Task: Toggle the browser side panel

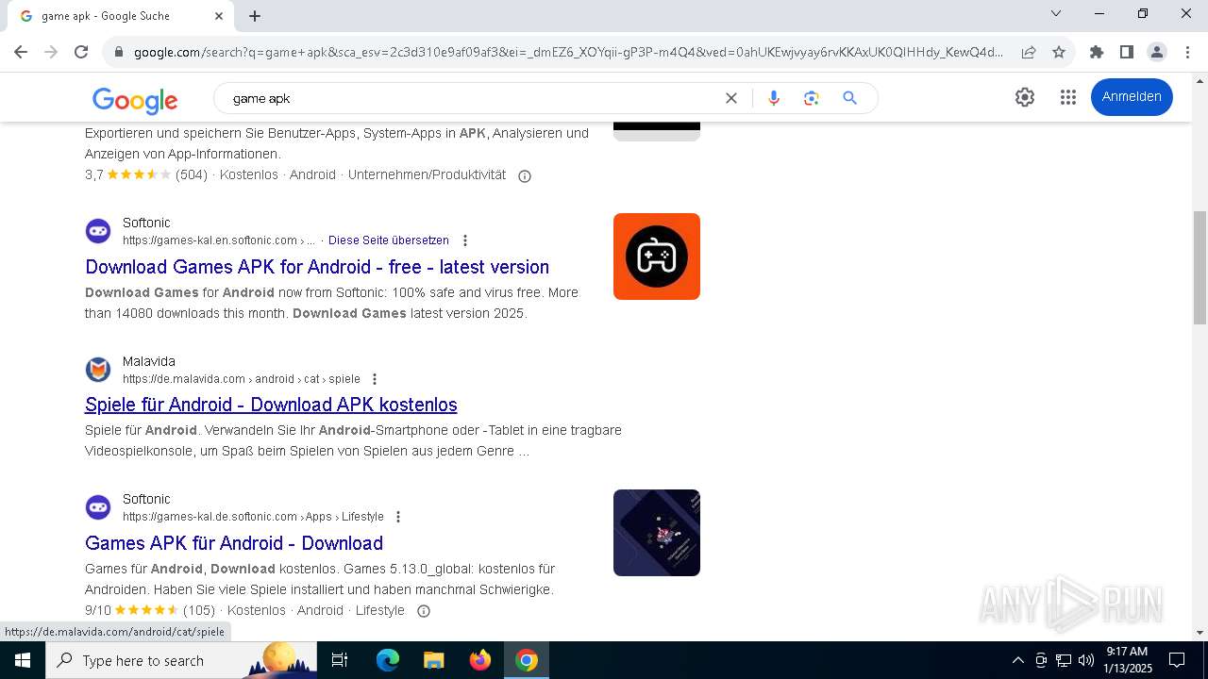Action: pyautogui.click(x=1126, y=52)
